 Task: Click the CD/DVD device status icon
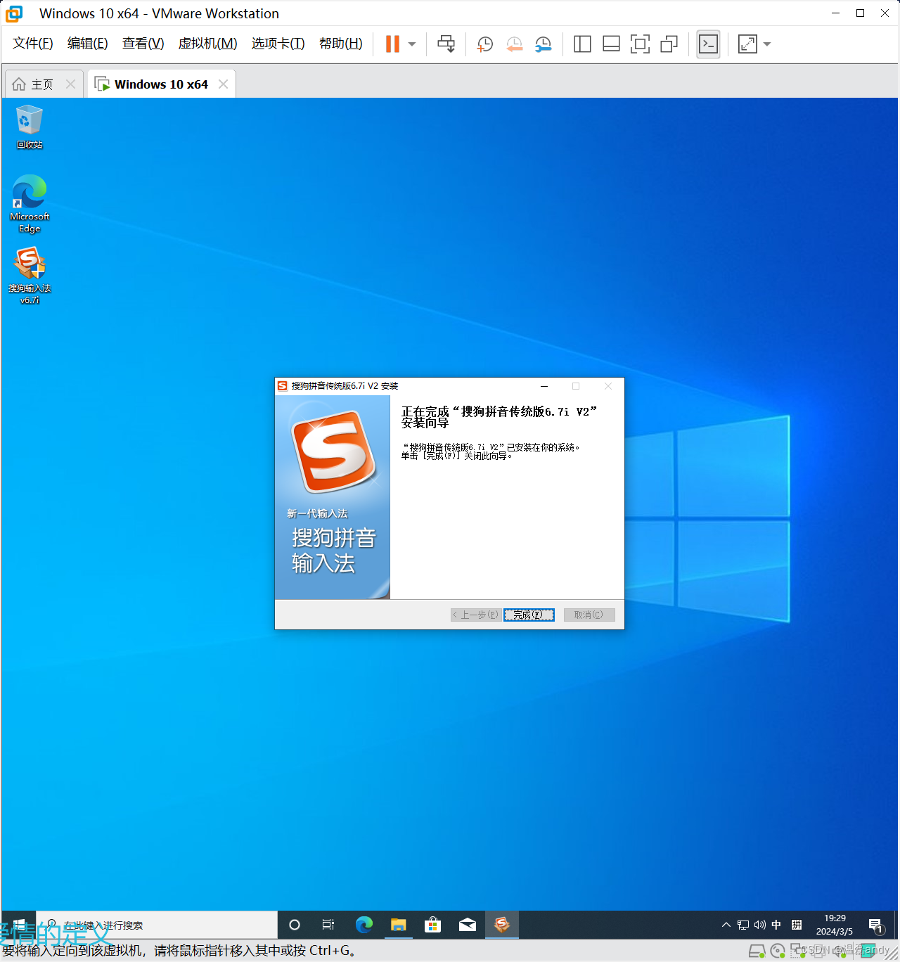778,951
